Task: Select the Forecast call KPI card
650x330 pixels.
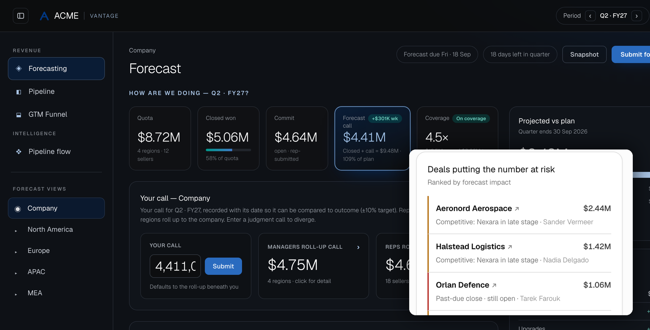Action: click(x=372, y=138)
